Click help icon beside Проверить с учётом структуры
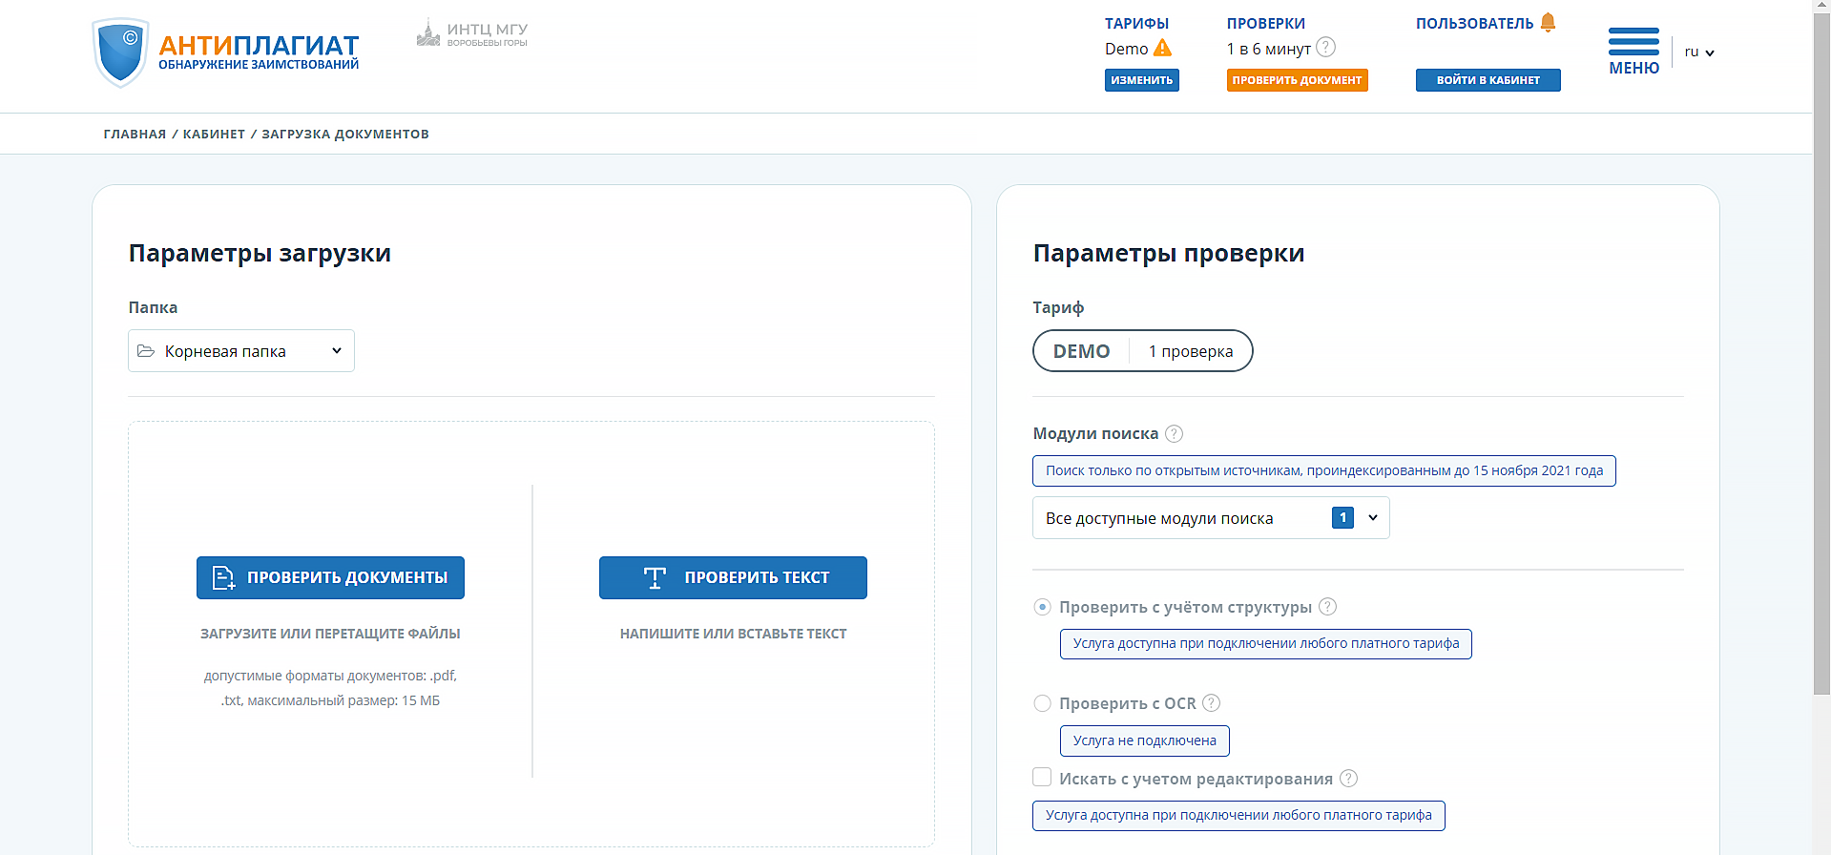Screen dimensions: 1831x855 1327,607
